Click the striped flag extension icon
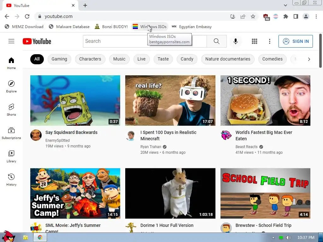Image resolution: width=323 pixels, height=242 pixels. [x=276, y=16]
